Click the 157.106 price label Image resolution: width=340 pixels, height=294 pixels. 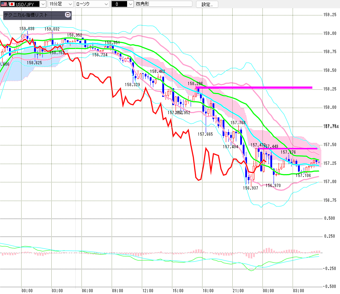(x=304, y=175)
